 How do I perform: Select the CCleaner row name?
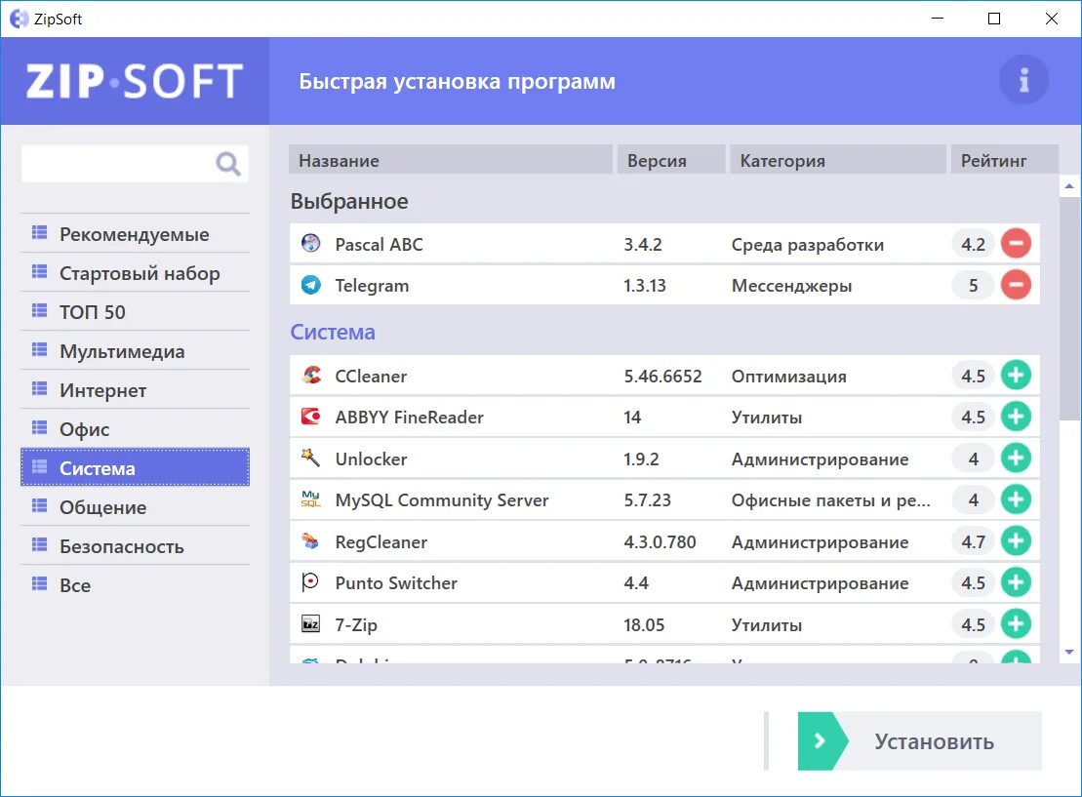(371, 377)
